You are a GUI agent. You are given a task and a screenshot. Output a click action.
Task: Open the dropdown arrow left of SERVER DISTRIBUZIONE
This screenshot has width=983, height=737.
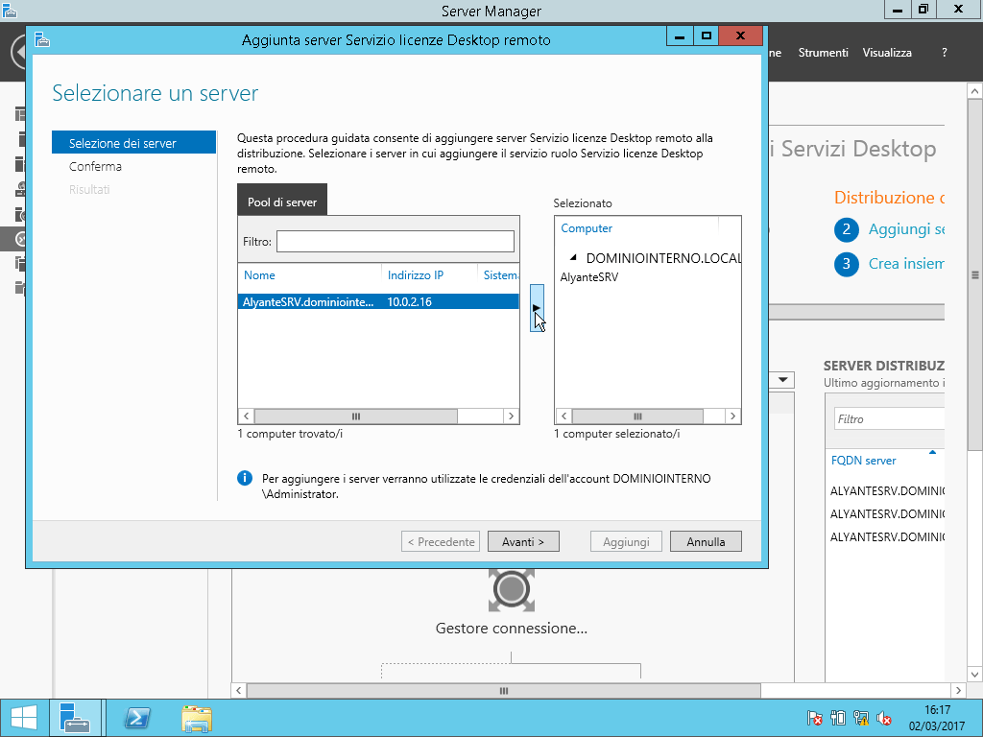click(x=783, y=380)
